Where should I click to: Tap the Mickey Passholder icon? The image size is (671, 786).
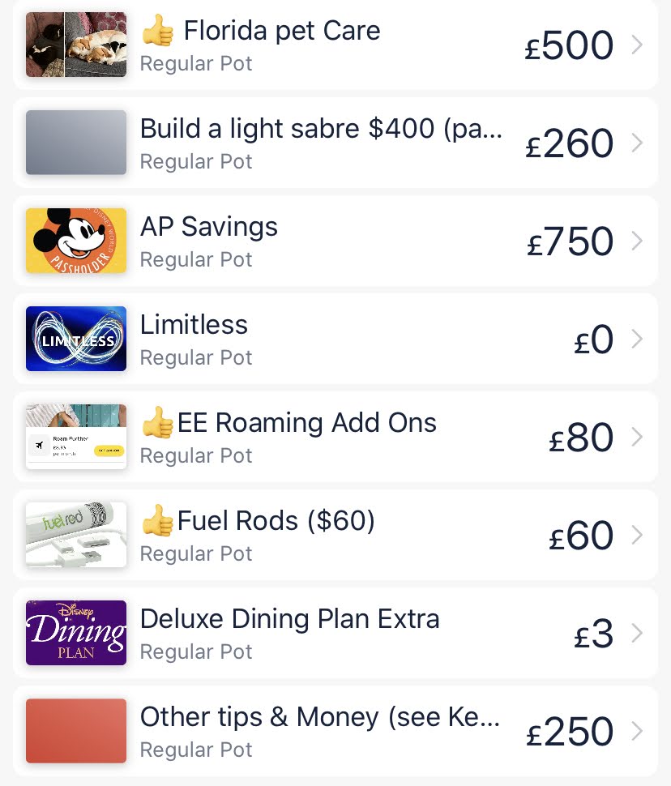coord(76,241)
